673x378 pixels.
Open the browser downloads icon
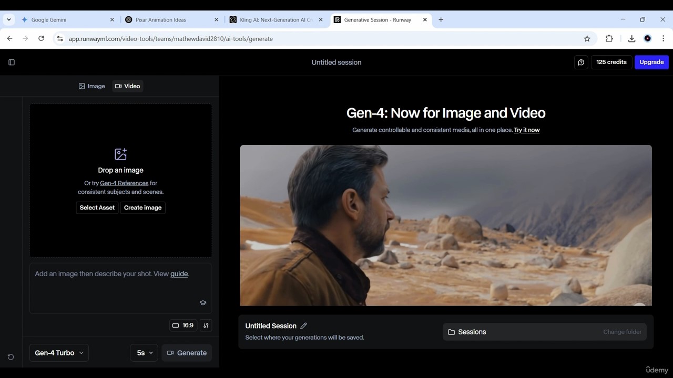(x=631, y=38)
